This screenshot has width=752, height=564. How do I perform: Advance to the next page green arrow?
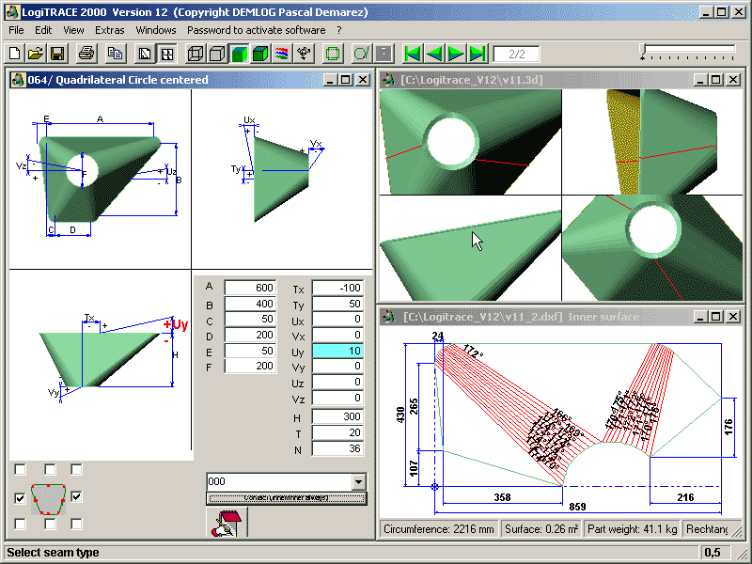(x=456, y=54)
